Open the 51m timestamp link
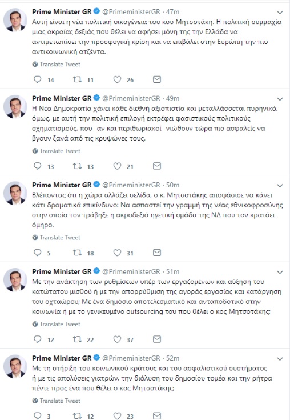The height and width of the screenshot is (420, 290). pos(172,271)
